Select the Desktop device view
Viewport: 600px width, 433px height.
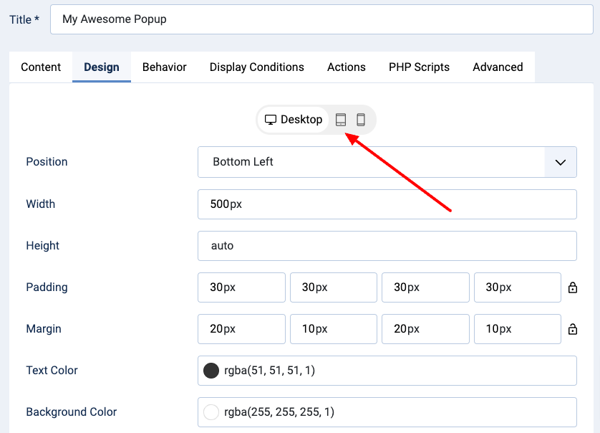(x=294, y=120)
